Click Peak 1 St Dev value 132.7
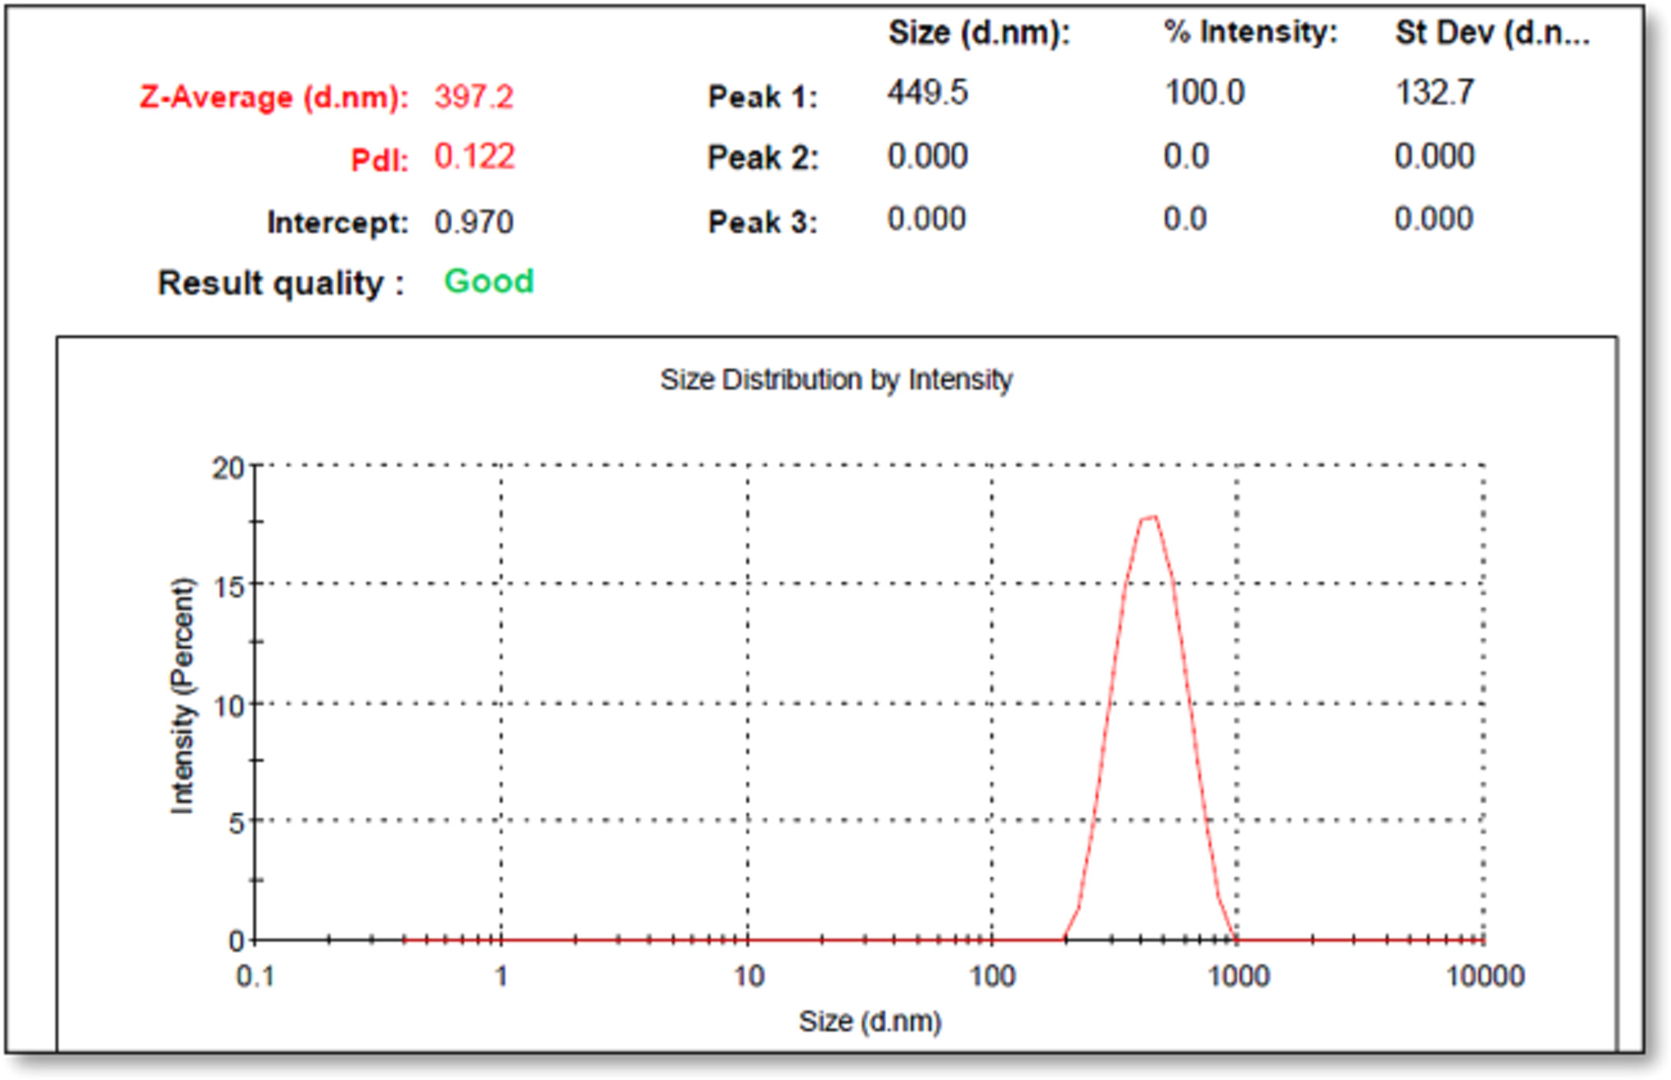The height and width of the screenshot is (1080, 1671). pyautogui.click(x=1434, y=93)
